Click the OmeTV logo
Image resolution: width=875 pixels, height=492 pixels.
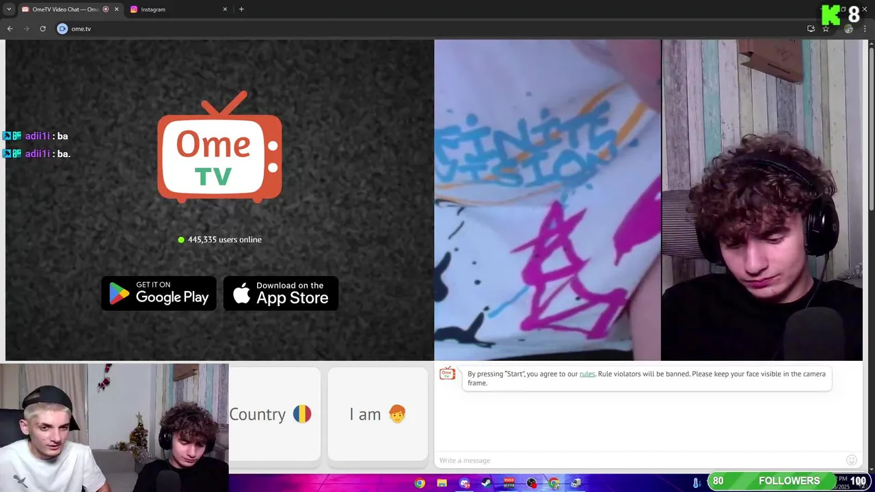[219, 147]
